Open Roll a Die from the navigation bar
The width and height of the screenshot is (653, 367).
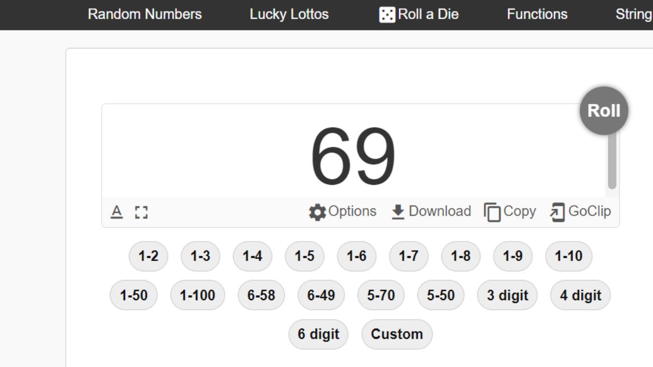click(419, 14)
